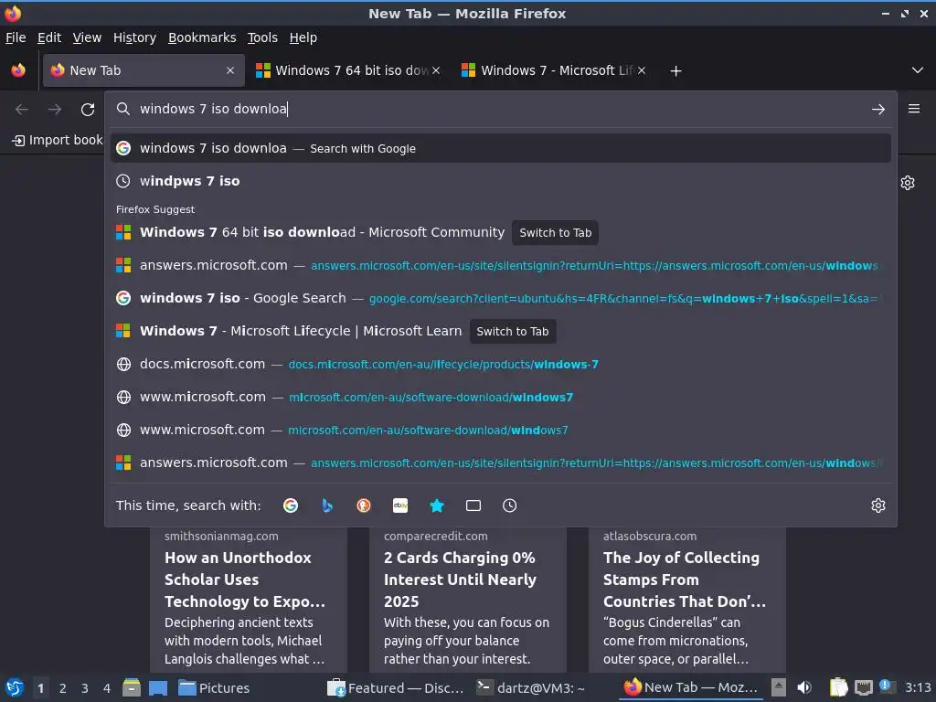
Task: Open the Featured — Discover taskbar window
Action: click(x=397, y=688)
